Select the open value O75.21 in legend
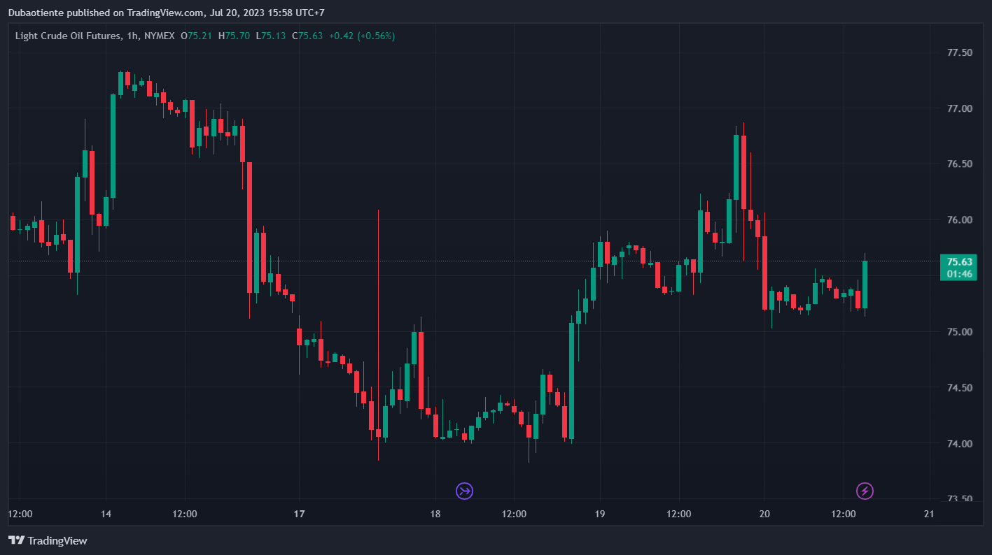The width and height of the screenshot is (992, 555). [197, 36]
